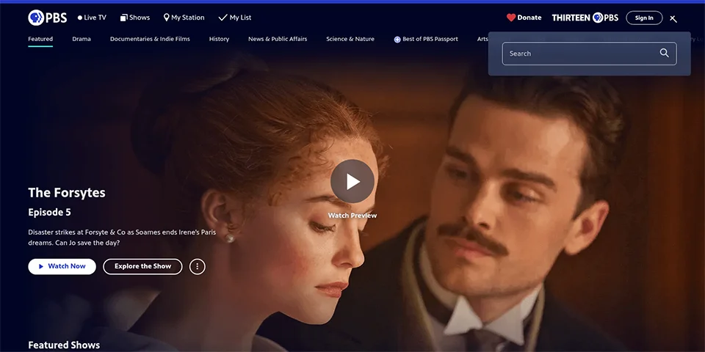Click Explore the Show button
The width and height of the screenshot is (705, 352).
point(142,266)
